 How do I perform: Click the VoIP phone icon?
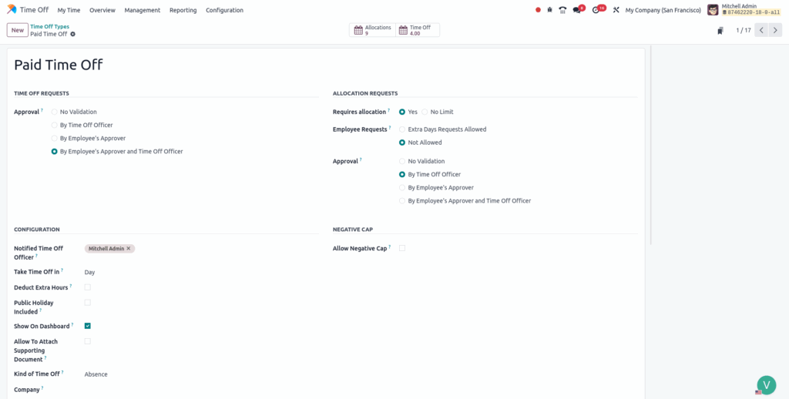(562, 10)
